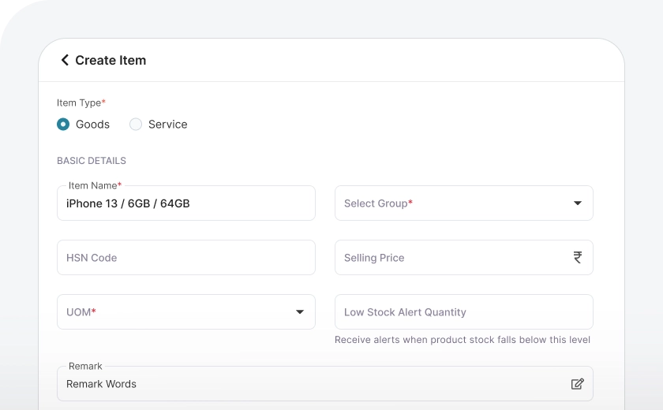Click the Low Stock Alert Quantity field
Screen dimensions: 663x410
coord(463,312)
